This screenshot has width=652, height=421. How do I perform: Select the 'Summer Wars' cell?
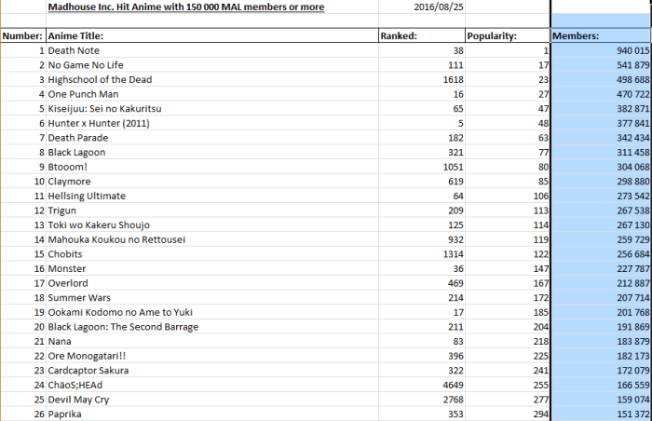212,298
